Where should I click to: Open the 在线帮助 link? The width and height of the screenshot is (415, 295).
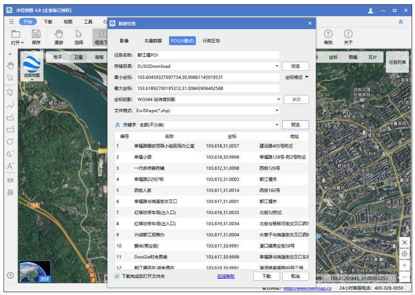[226, 276]
